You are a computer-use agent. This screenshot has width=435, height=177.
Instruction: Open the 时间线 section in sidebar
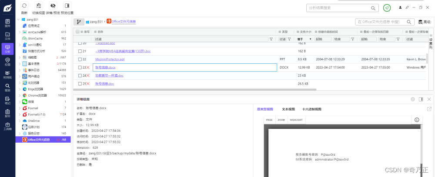7,75
